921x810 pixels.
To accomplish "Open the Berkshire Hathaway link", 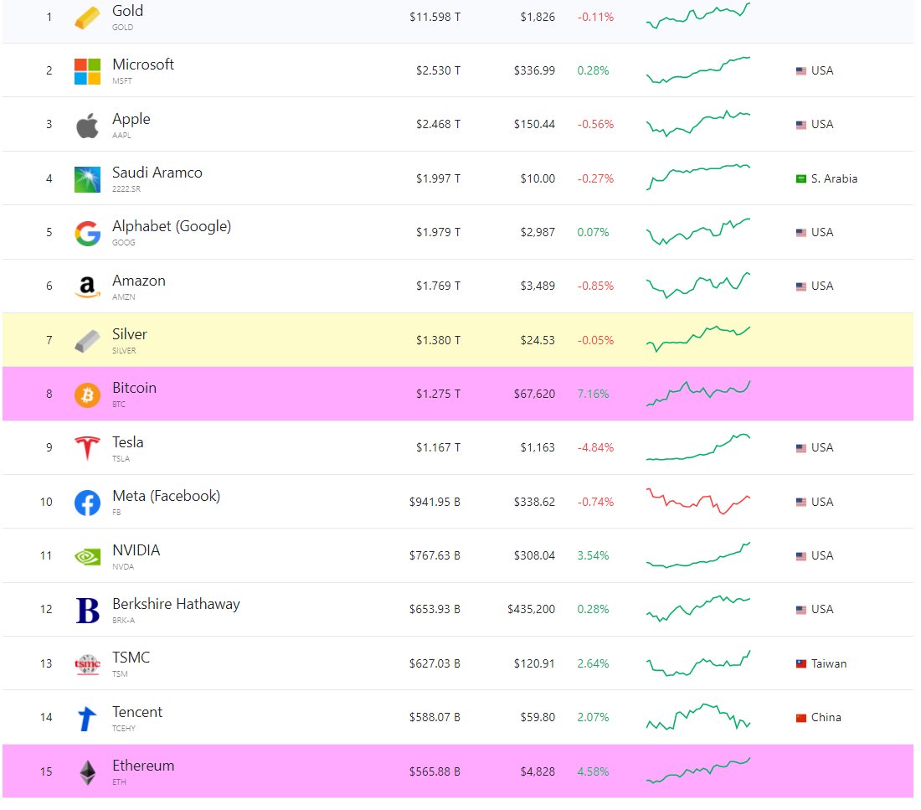I will click(176, 604).
